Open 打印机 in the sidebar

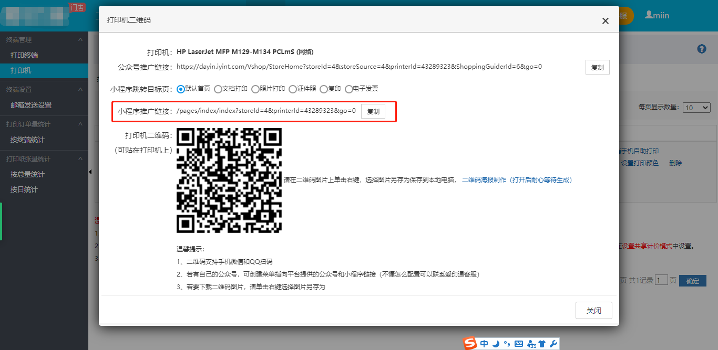(44, 70)
